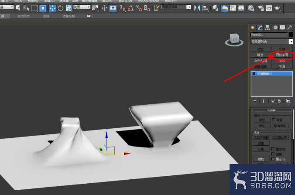Image resolution: width=295 pixels, height=195 pixels.
Task: Switch to the Display command panel
Action: tap(282, 27)
